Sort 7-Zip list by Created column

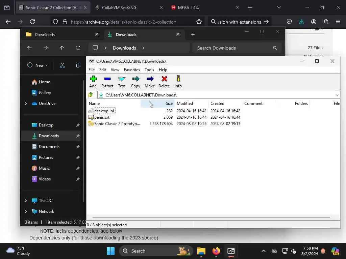(225, 103)
